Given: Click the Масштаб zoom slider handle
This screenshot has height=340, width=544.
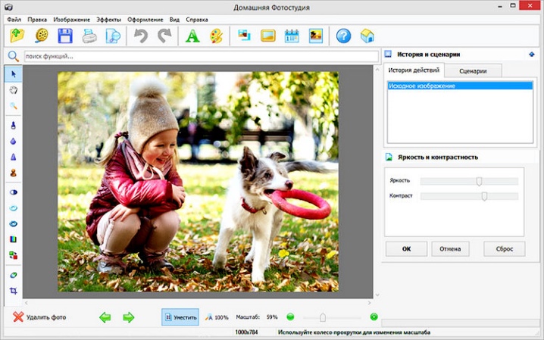Looking at the screenshot, I should (x=323, y=317).
